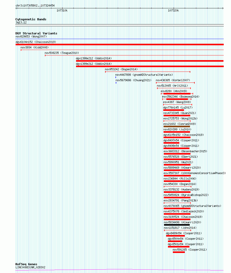The height and width of the screenshot is (273, 231).
Task: Open nsv3934 (Kidd2008) variant
Action: pyautogui.click(x=35, y=47)
